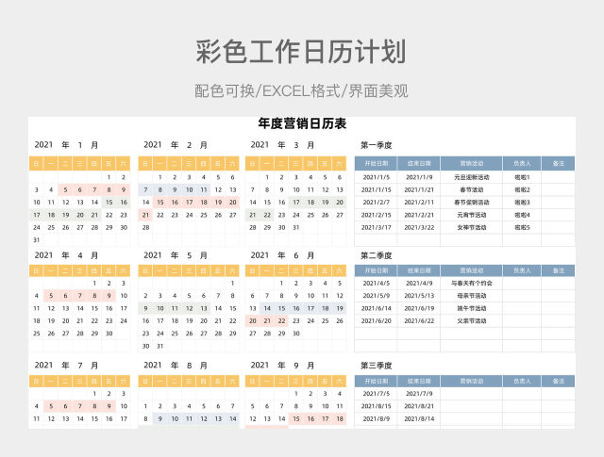Click the 春节促销活动 activity cell
604x457 pixels.
coord(472,203)
